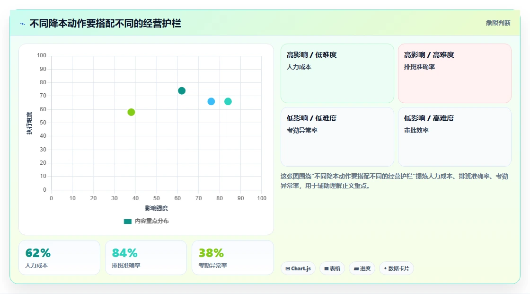Click the dark teal scatter point
The width and height of the screenshot is (530, 294).
pyautogui.click(x=182, y=91)
